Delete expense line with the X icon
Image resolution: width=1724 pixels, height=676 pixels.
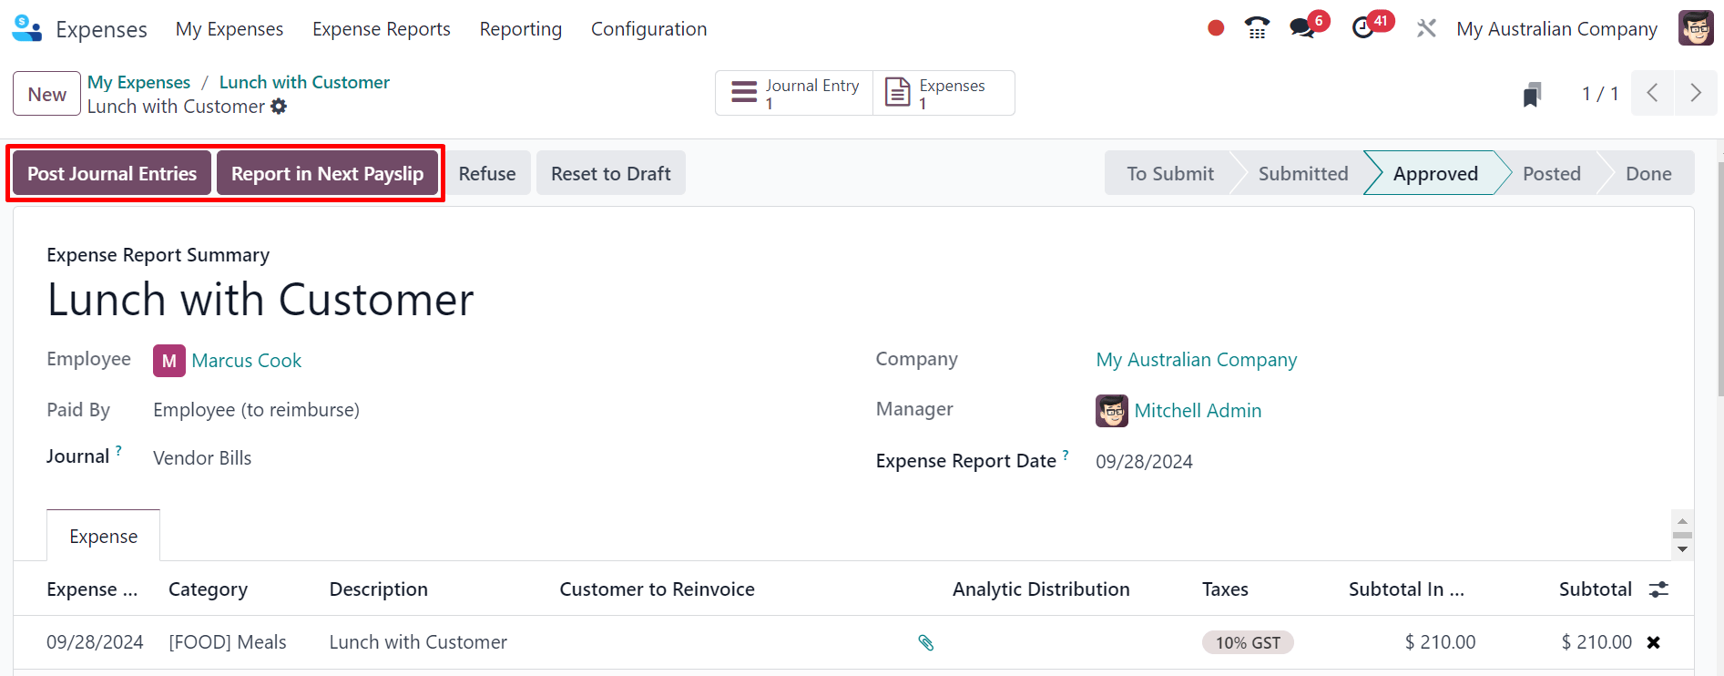click(x=1653, y=642)
